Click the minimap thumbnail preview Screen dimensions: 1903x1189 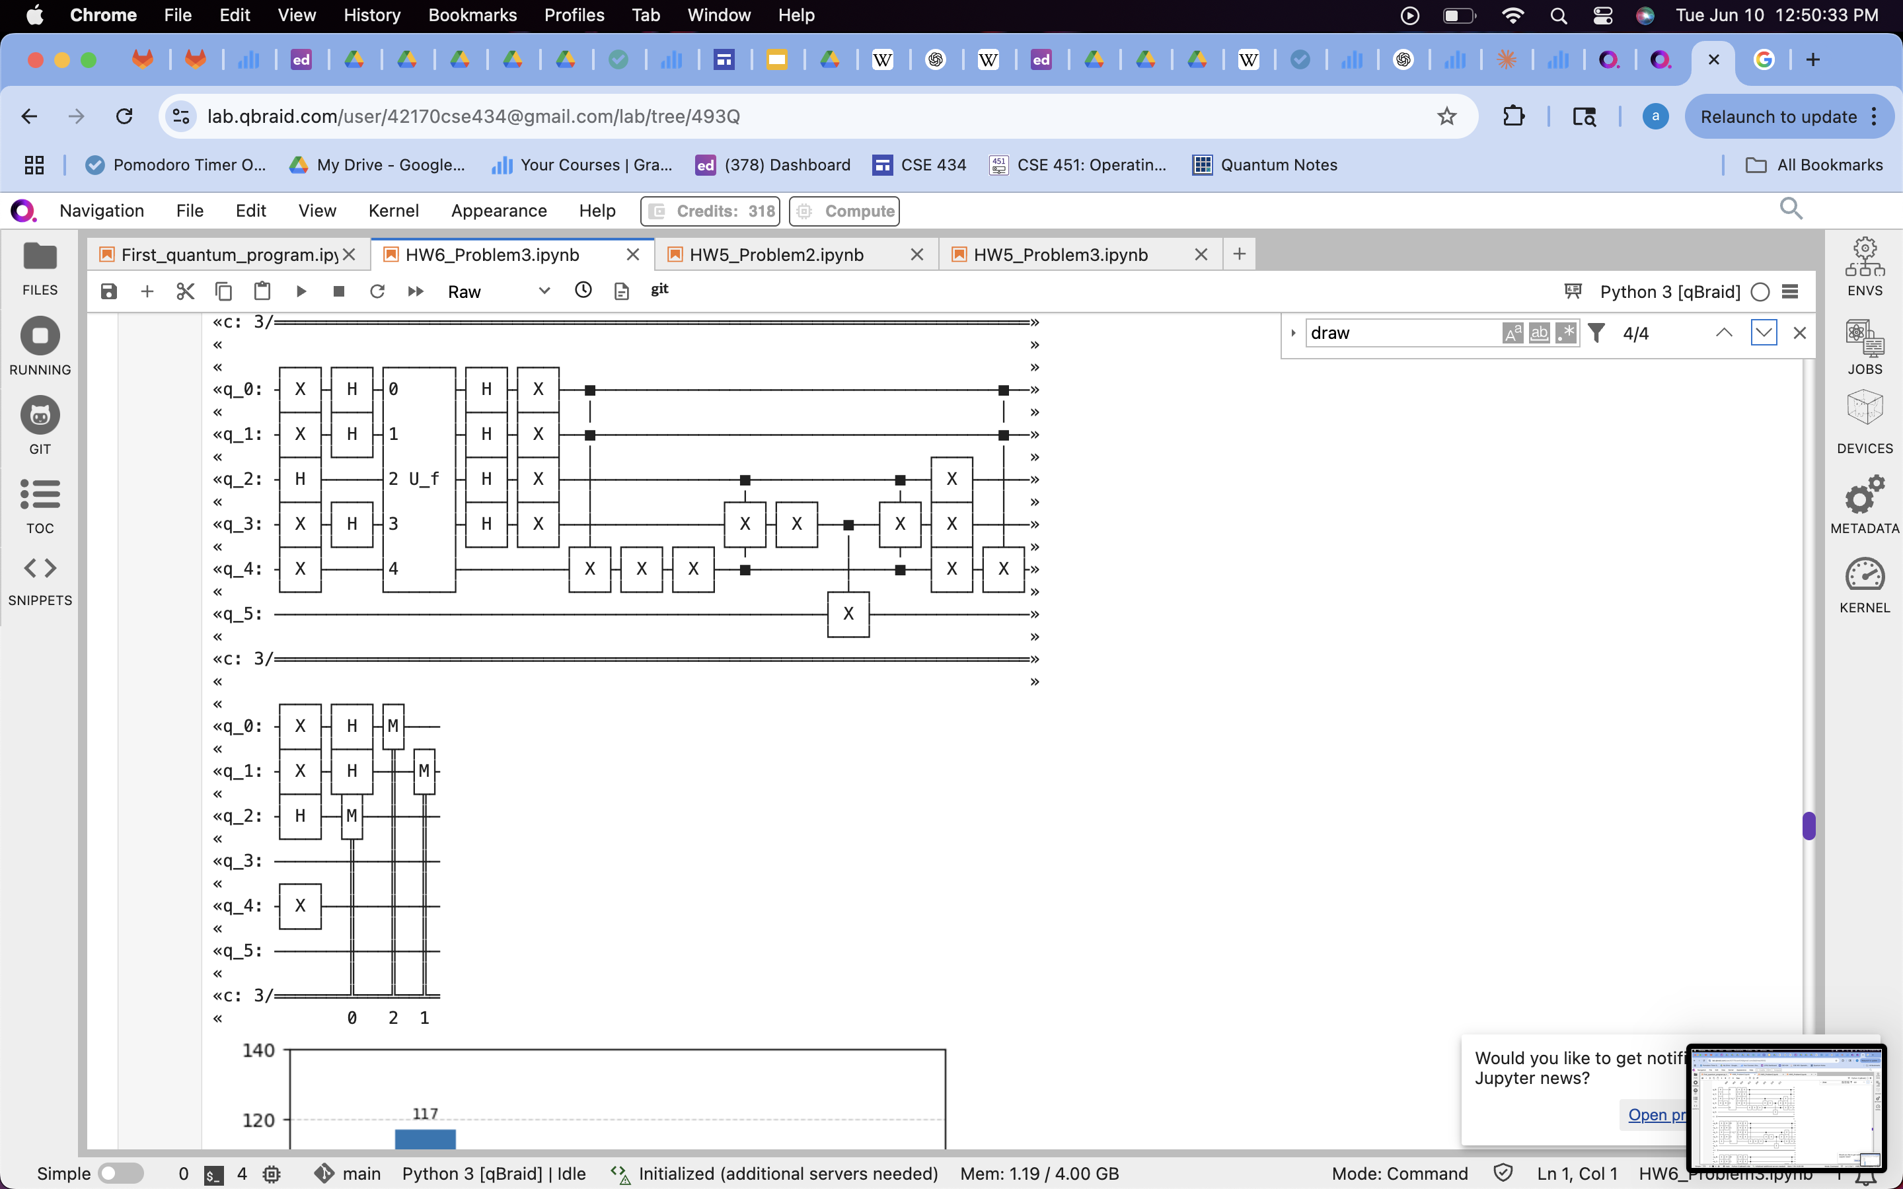1786,1108
